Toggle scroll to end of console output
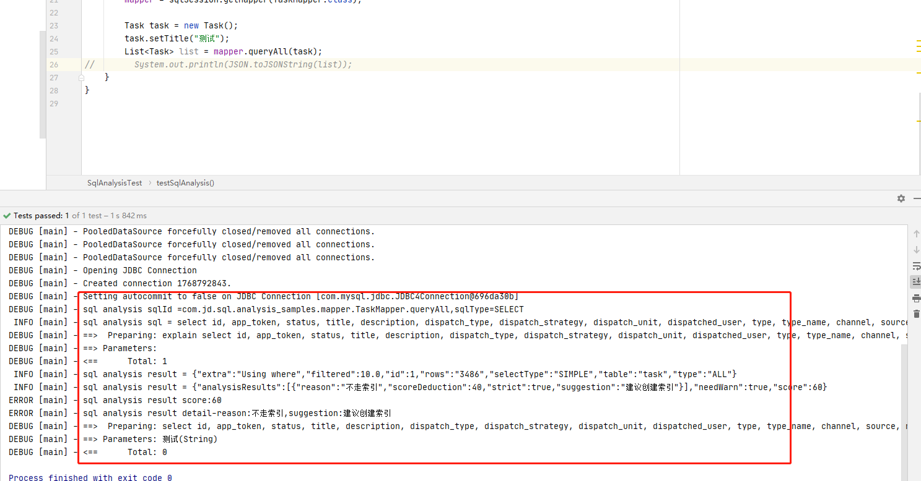The image size is (921, 481). 916,282
